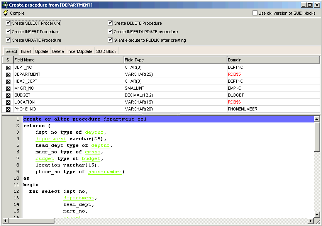Uncheck the DEPT_NO field selection box
322x226 pixels.
[x=8, y=68]
